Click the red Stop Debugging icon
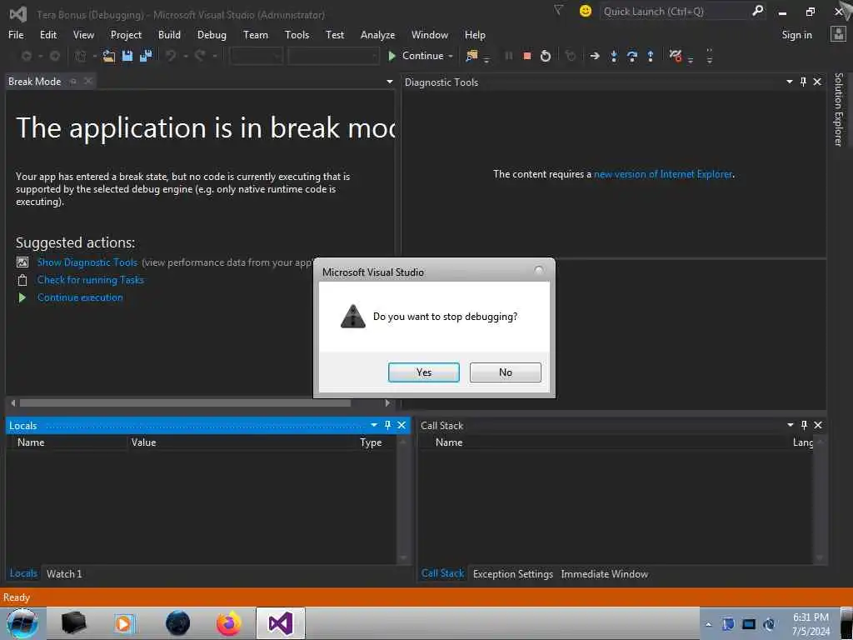Image resolution: width=853 pixels, height=640 pixels. [x=526, y=56]
